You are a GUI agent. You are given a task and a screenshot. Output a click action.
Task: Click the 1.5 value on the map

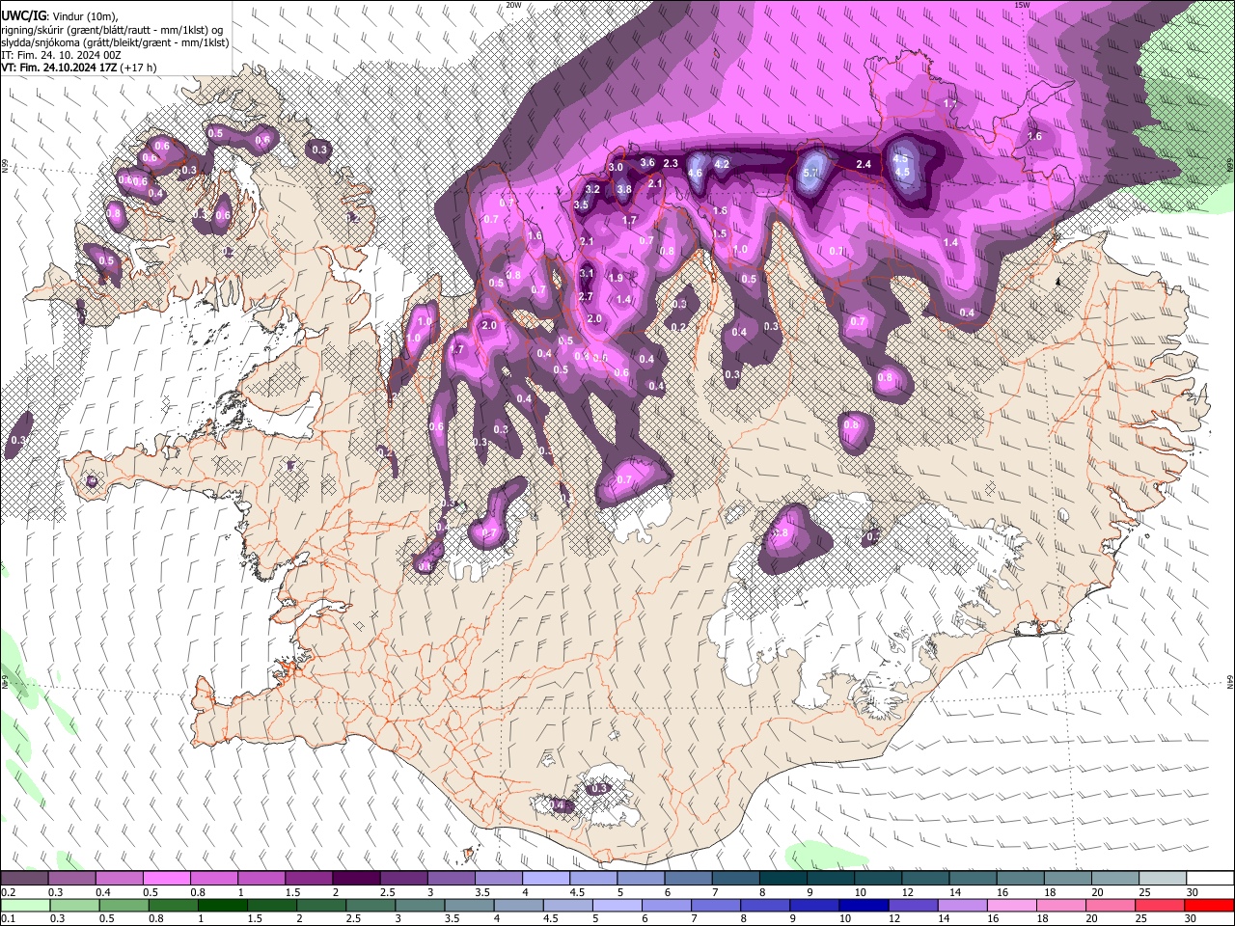pyautogui.click(x=720, y=233)
